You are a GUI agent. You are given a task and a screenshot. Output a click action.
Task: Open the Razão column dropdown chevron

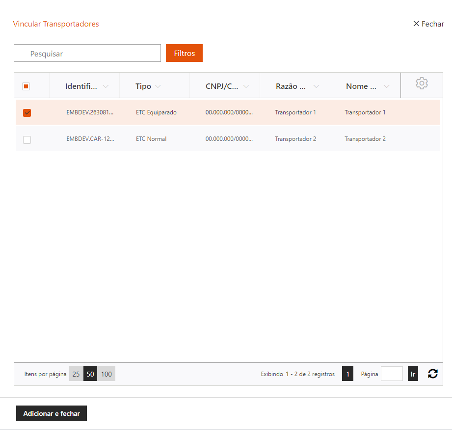click(316, 87)
